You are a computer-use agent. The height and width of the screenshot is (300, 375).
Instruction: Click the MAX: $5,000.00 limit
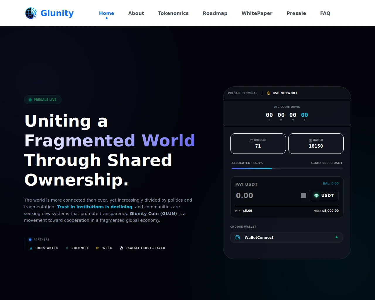pyautogui.click(x=326, y=211)
